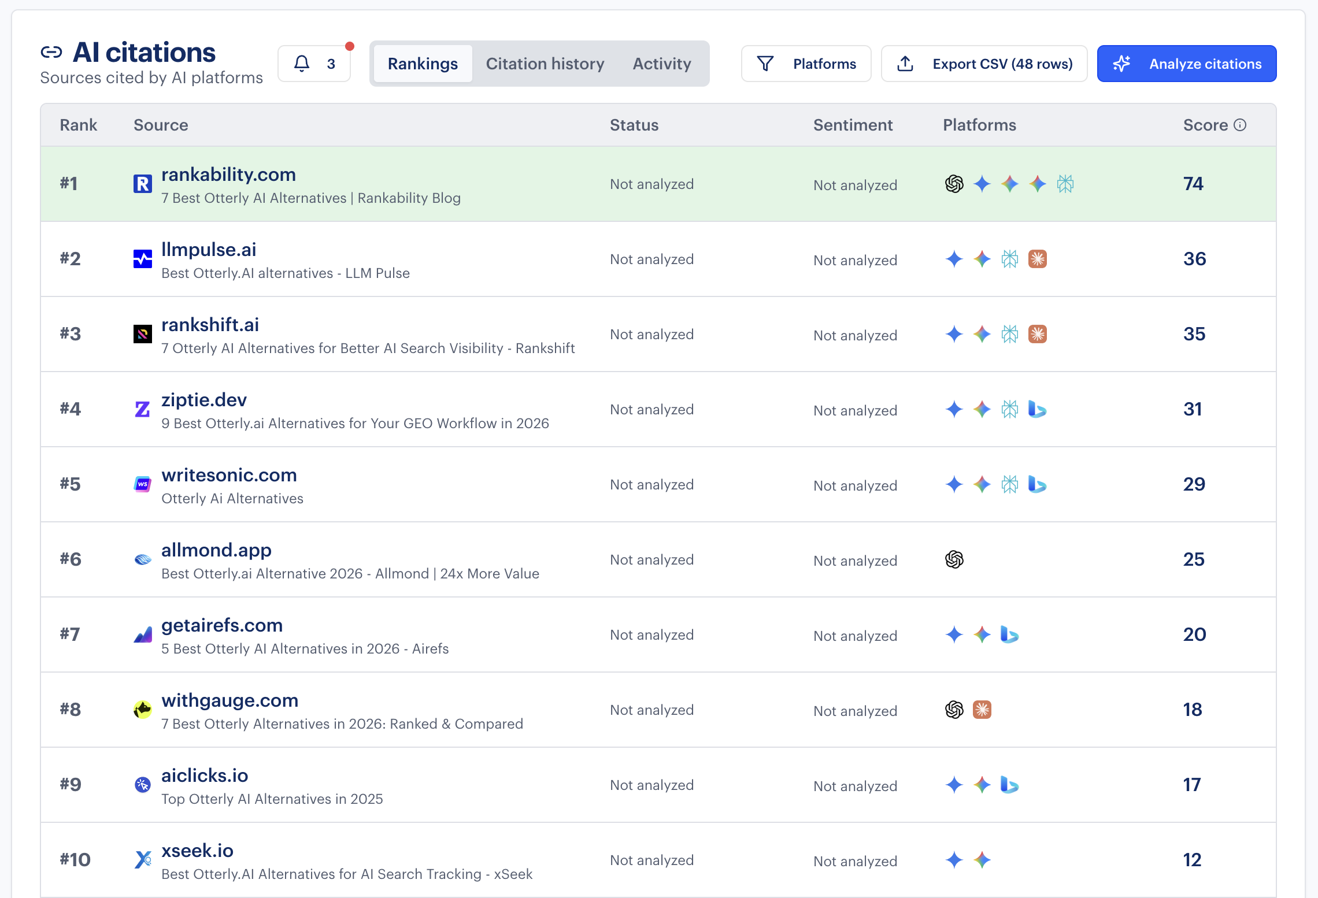Click "Top Otterly AI Alternatives in 2025" title
Screen dimensions: 1318x898
[x=272, y=799]
